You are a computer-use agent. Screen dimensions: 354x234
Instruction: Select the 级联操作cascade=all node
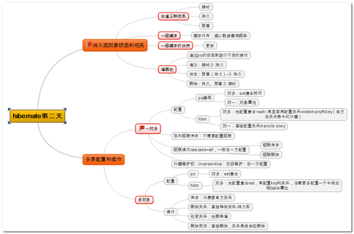[210, 150]
